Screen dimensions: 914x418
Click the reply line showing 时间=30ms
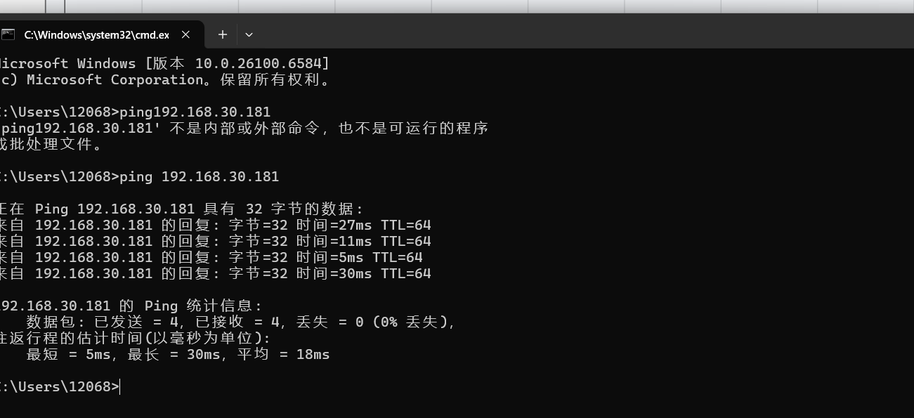216,274
